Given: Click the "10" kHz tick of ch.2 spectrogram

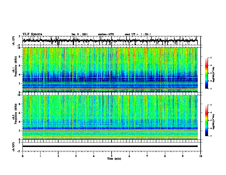Looking at the screenshot, I should [19, 95].
